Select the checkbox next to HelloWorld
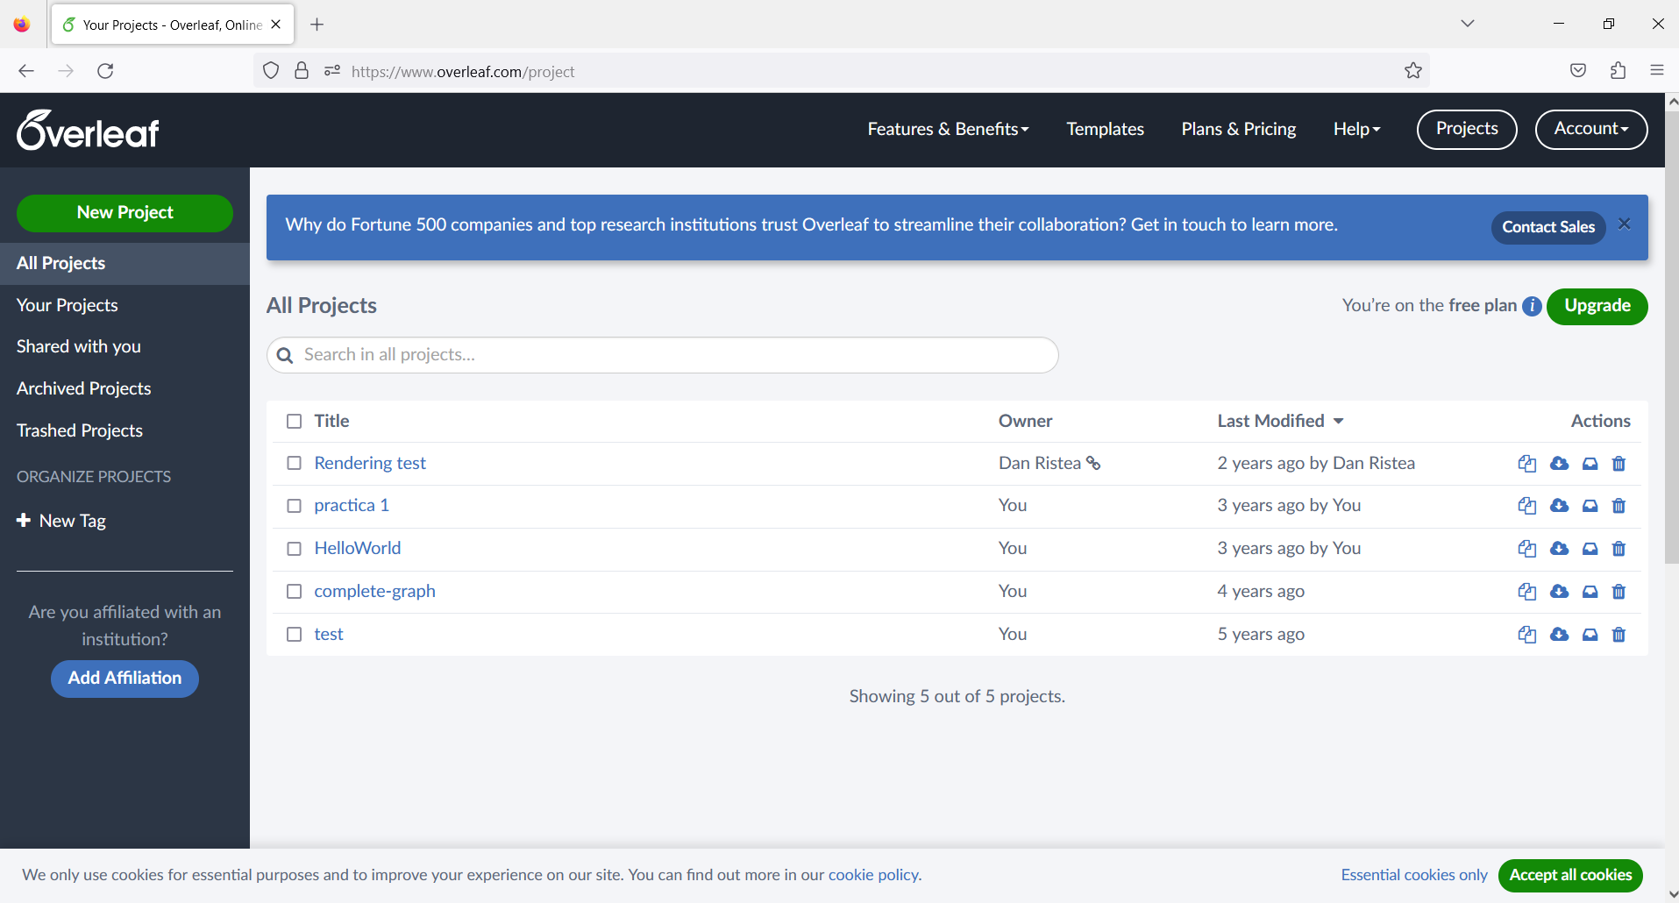 click(x=294, y=548)
